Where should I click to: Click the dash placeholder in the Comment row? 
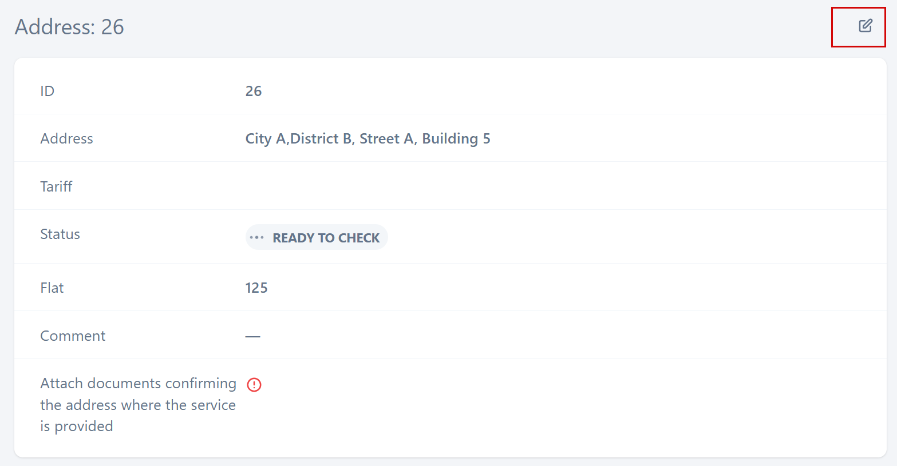(x=252, y=336)
